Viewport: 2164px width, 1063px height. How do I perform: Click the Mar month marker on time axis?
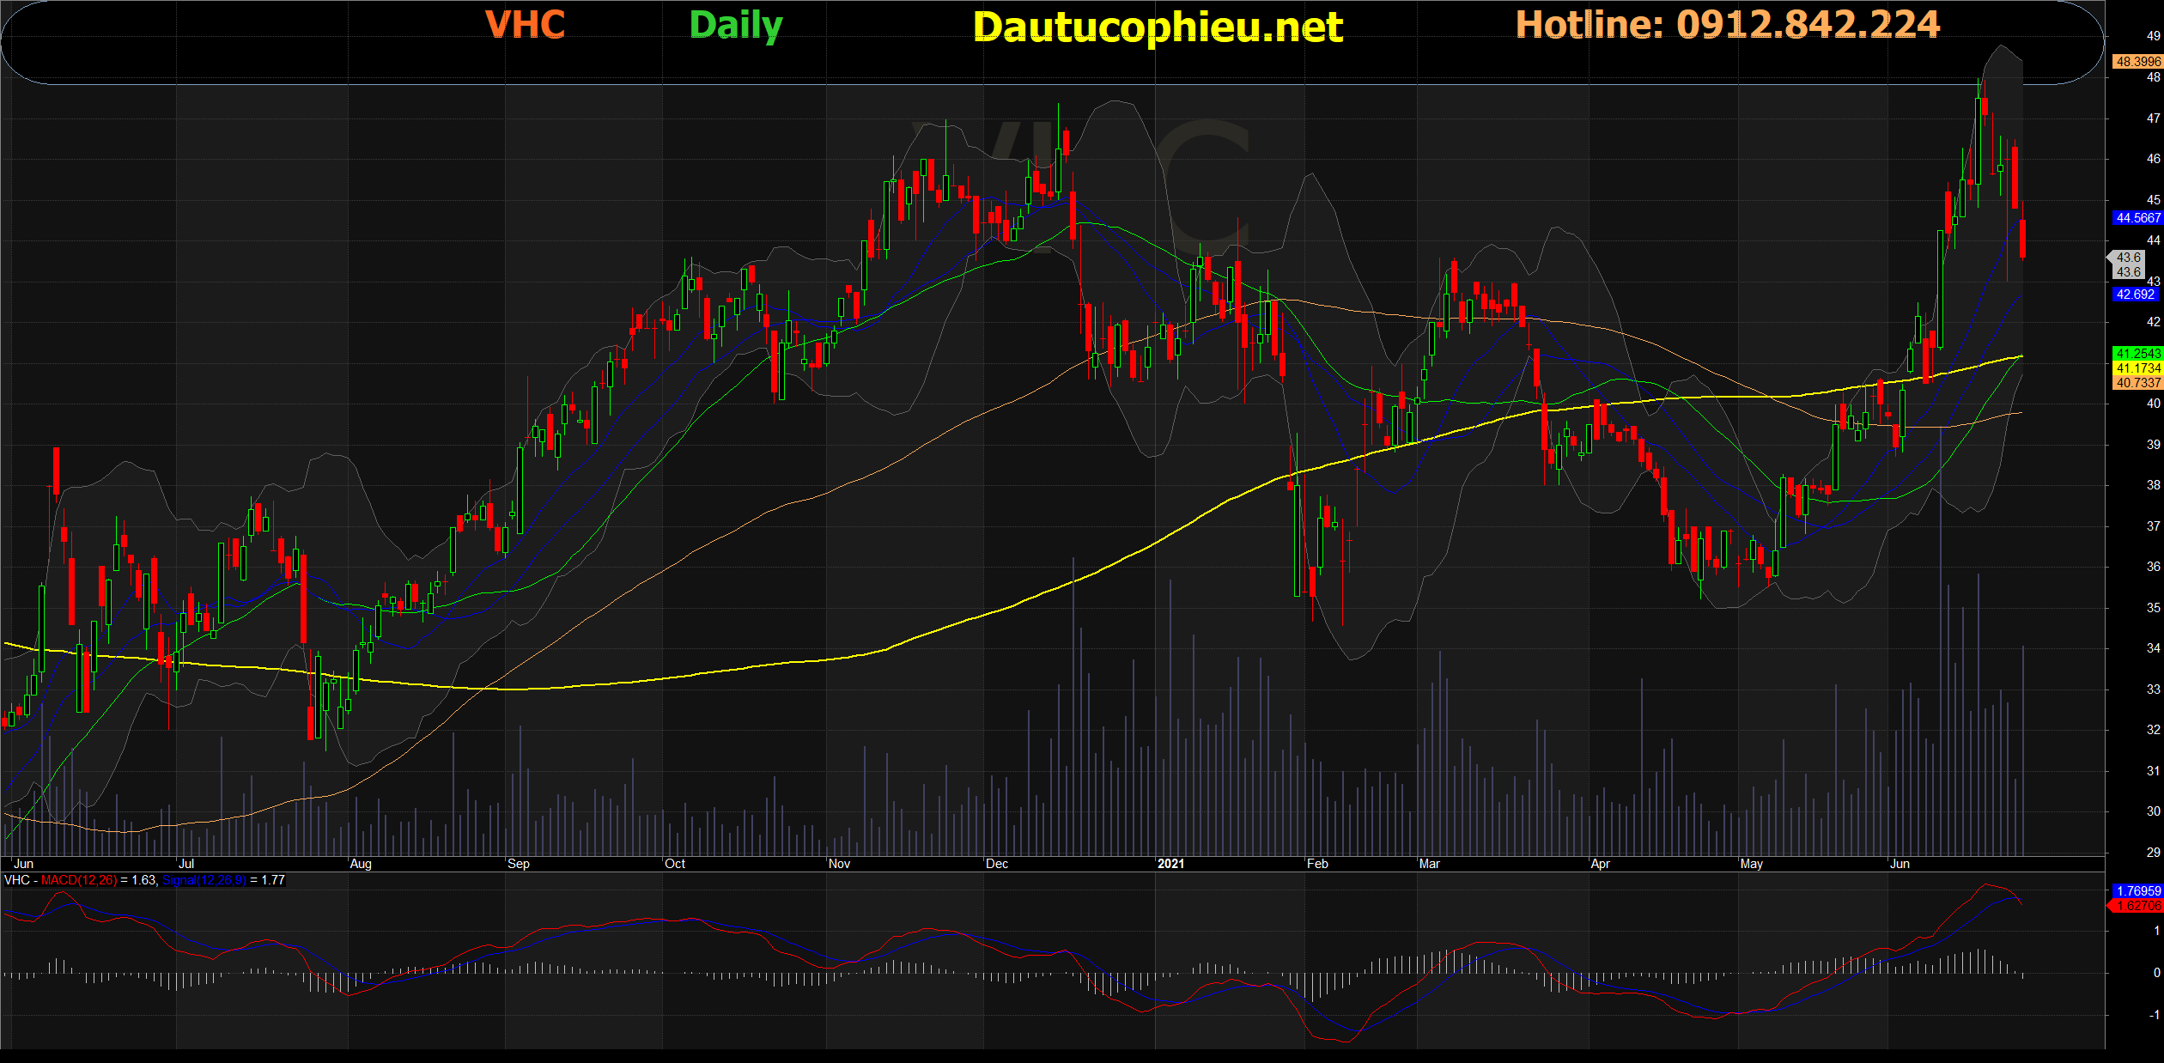1429,864
